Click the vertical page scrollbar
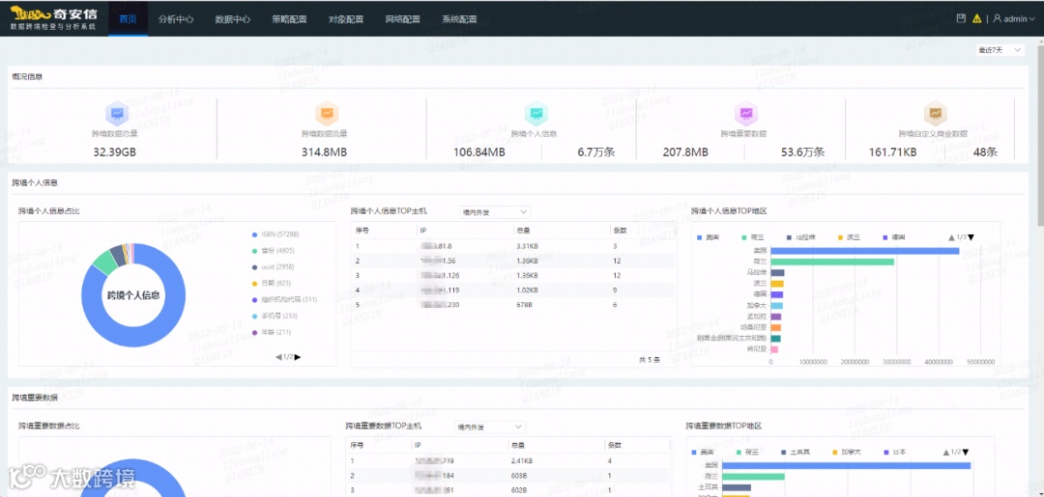Viewport: 1044px width, 497px height. point(1039,133)
